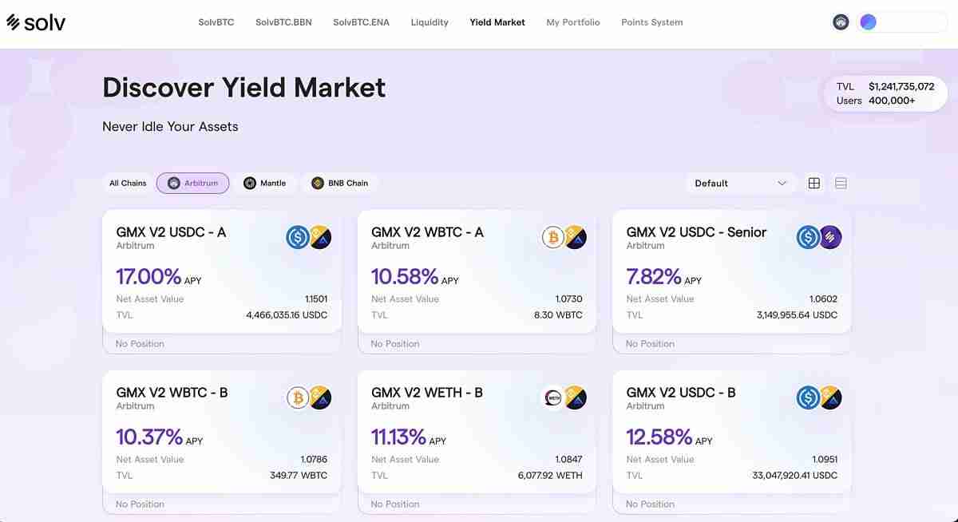Click Solv icon on GMX V2 USDC - Senior card

830,237
